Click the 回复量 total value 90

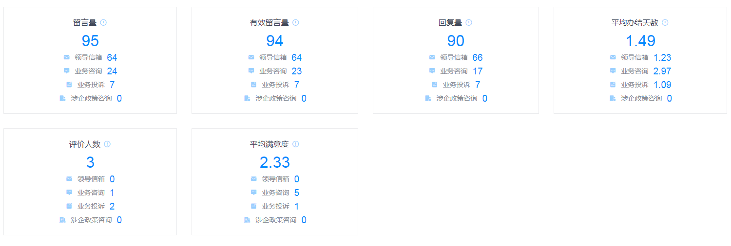point(456,41)
